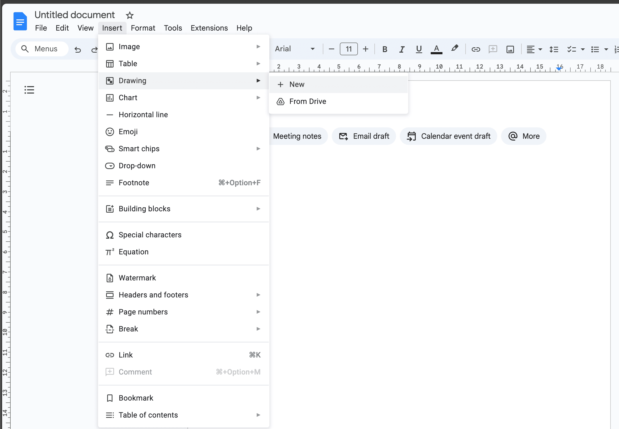Click the font size field showing 11
Screen dimensions: 619x429
click(x=349, y=49)
